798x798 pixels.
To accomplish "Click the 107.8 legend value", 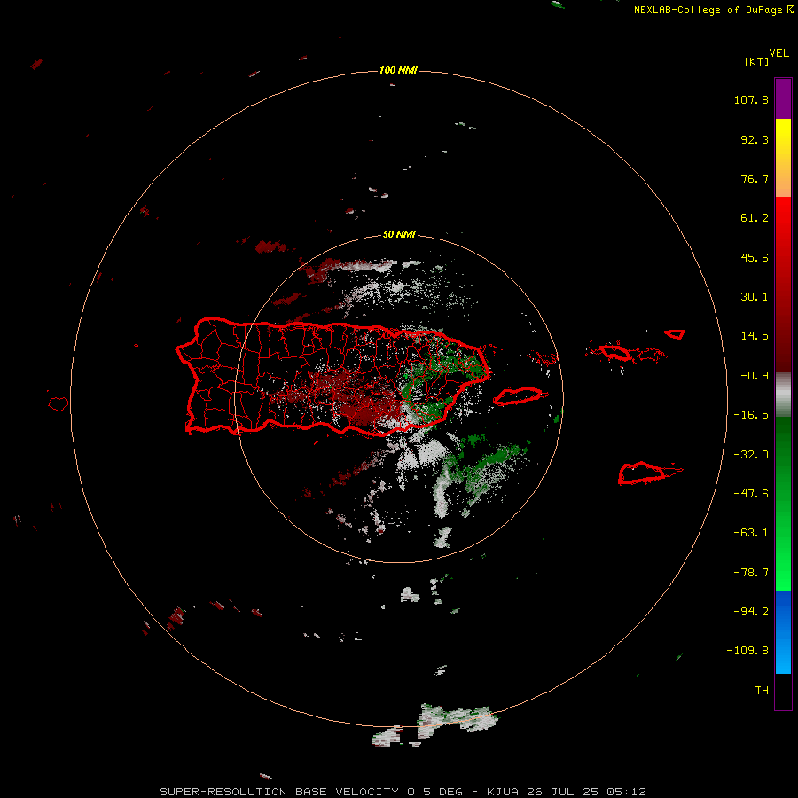I will pyautogui.click(x=751, y=99).
